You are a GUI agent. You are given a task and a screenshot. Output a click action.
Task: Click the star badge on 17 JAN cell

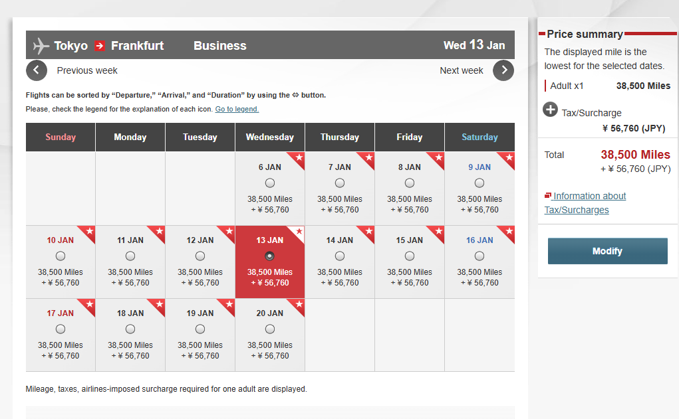(88, 305)
